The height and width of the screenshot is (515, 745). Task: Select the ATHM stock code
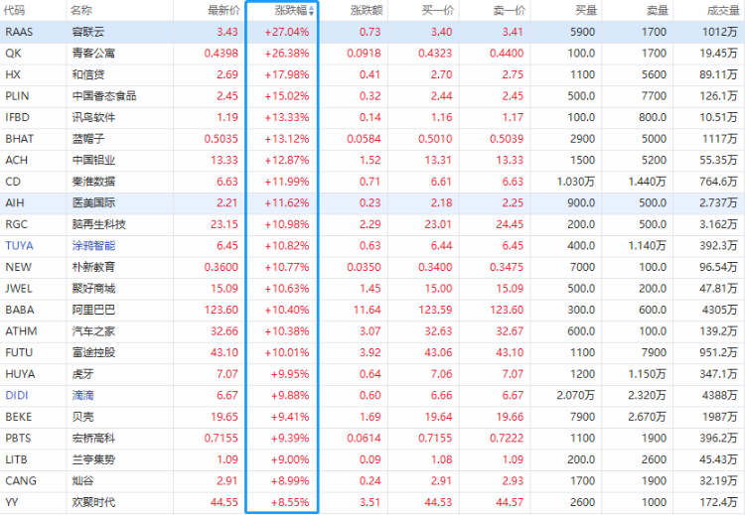coord(21,331)
